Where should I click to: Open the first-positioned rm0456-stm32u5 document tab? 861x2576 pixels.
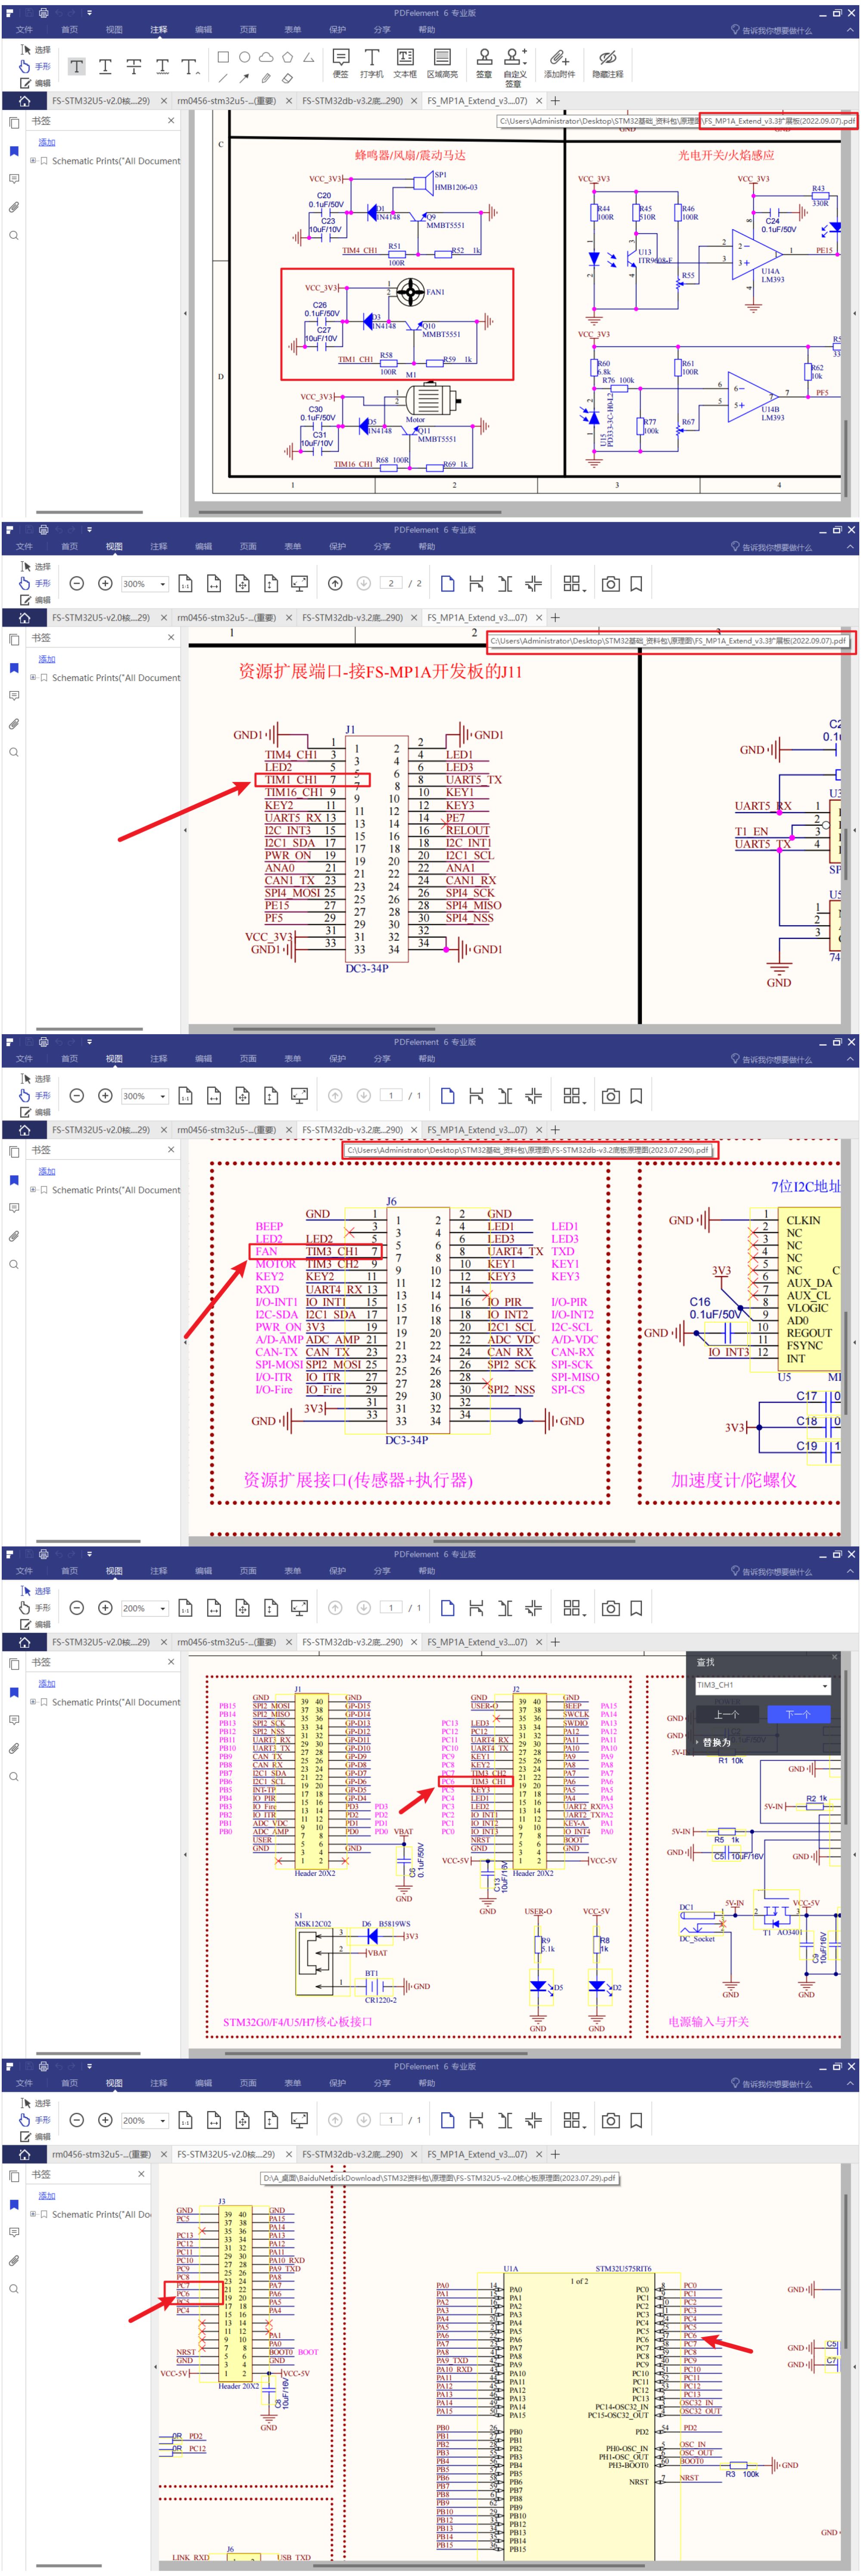coord(101,2154)
